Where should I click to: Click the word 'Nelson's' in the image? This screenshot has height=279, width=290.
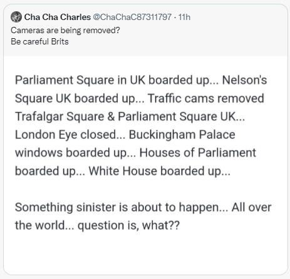click(x=244, y=80)
